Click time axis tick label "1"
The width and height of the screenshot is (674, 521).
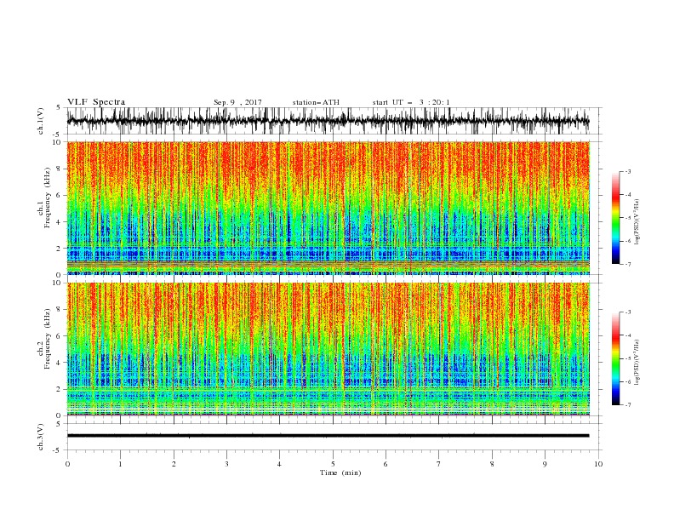point(120,464)
